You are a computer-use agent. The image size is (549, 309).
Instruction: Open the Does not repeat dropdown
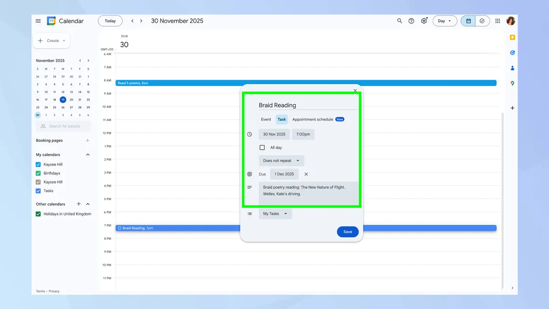[281, 160]
